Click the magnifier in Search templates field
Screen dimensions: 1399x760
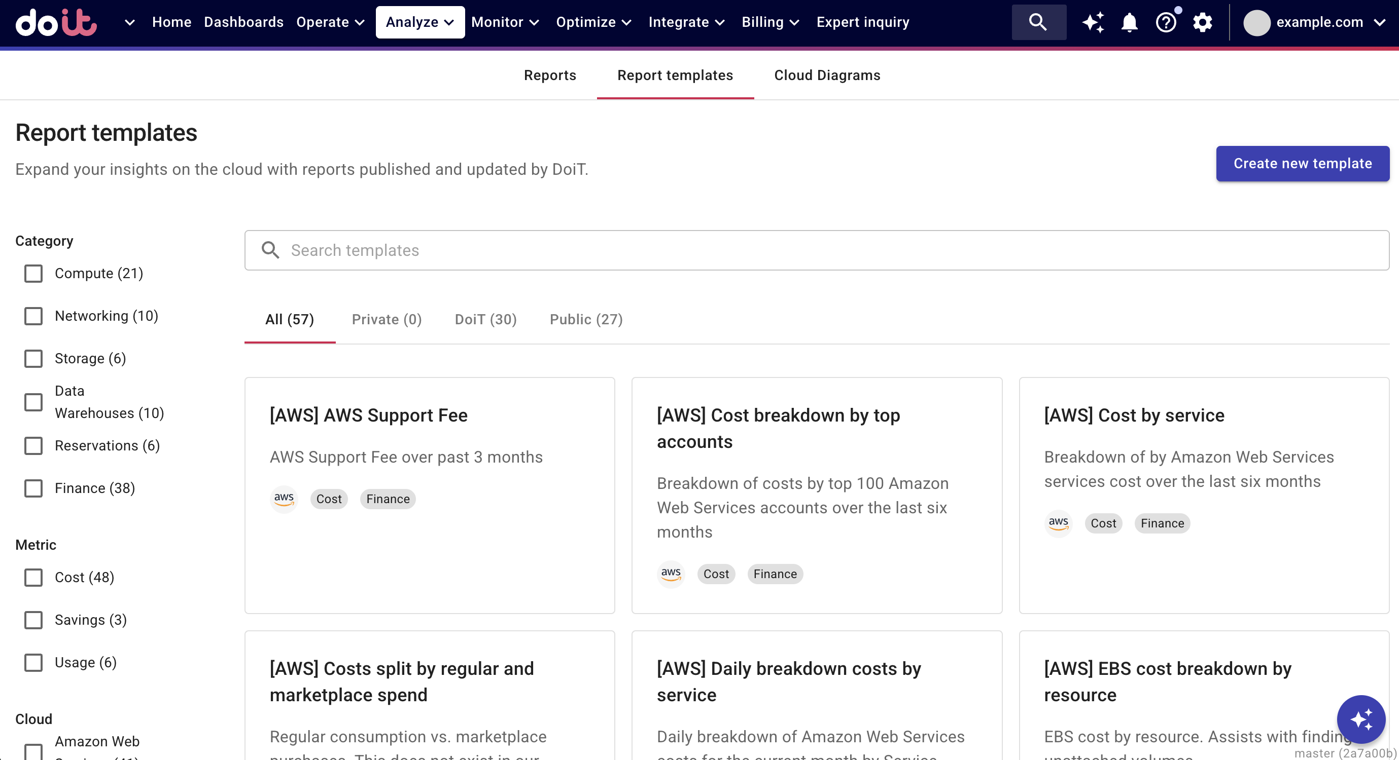pyautogui.click(x=270, y=250)
